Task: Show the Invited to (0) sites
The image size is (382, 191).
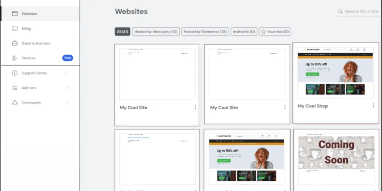Action: pos(244,32)
